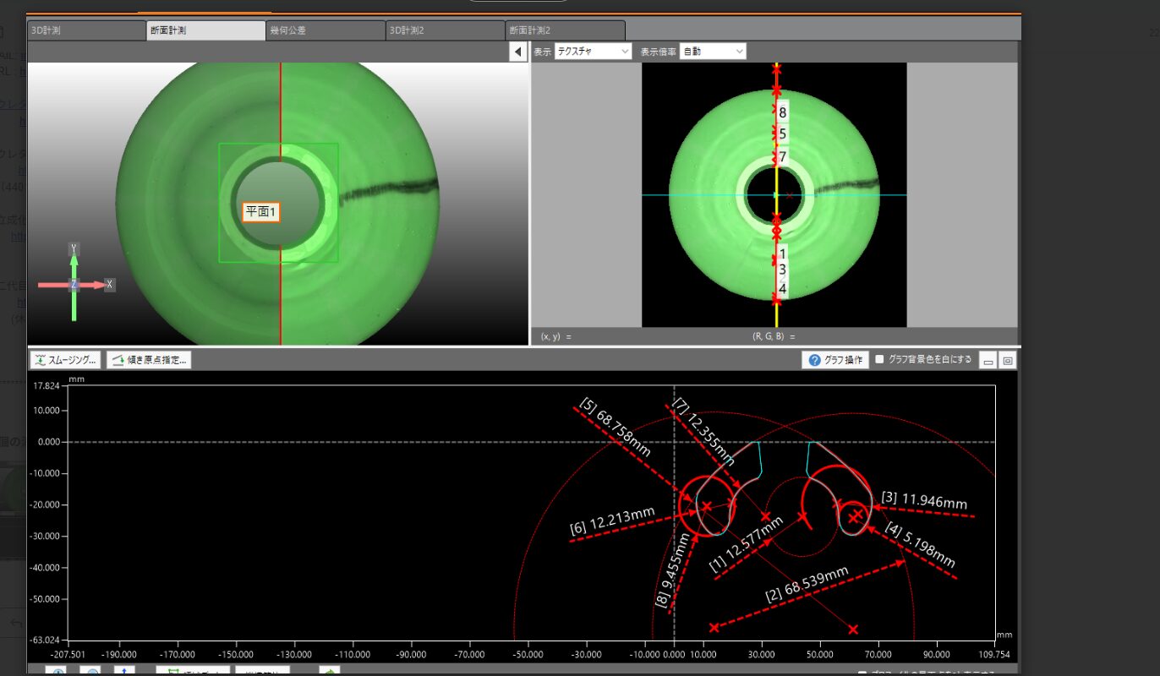The width and height of the screenshot is (1160, 676).
Task: Click the 17.824 Y-axis maximum value
Action: (47, 385)
